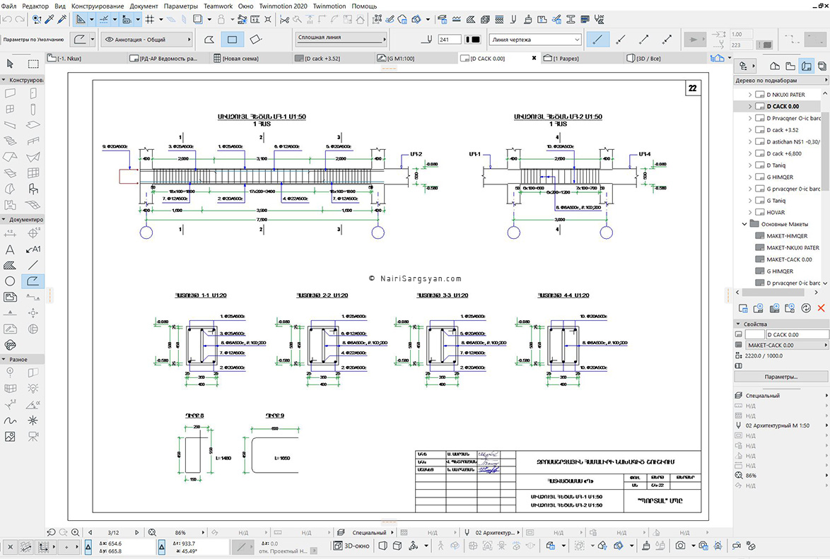Select the Arrow selection tool
This screenshot has height=559, width=830.
(x=10, y=64)
